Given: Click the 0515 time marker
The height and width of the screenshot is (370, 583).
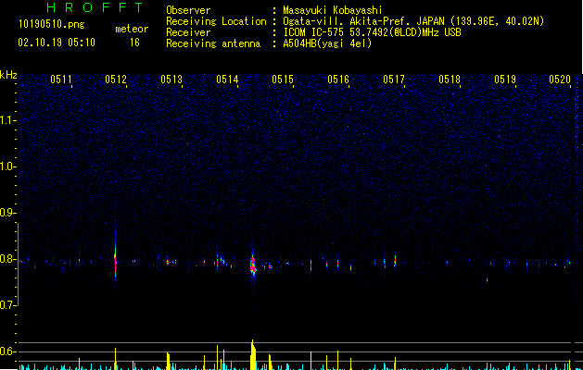Looking at the screenshot, I should [x=283, y=80].
